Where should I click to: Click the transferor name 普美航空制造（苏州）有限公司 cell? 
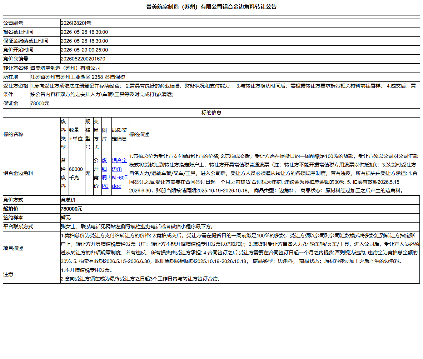coord(225,68)
